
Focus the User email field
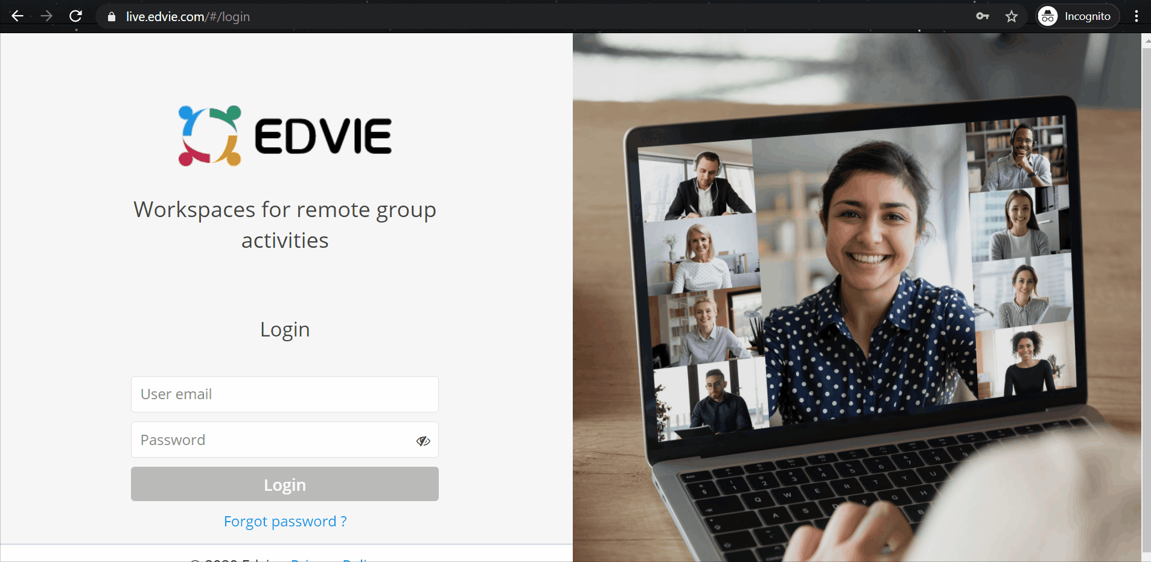284,394
